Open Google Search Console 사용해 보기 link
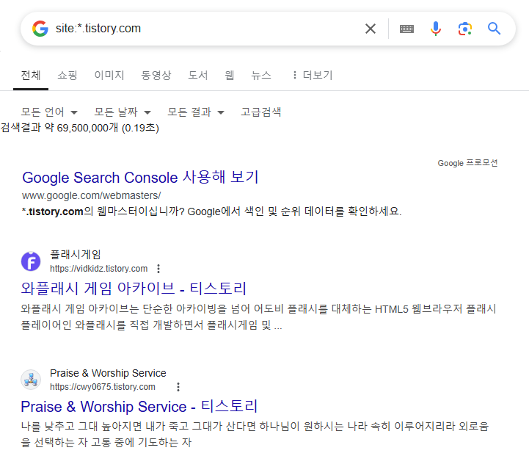Image resolution: width=529 pixels, height=467 pixels. 140,177
